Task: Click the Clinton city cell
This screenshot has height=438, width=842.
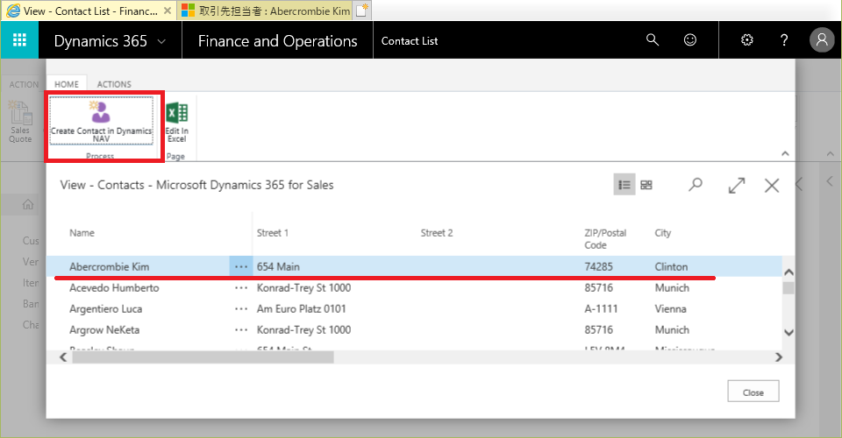Action: pos(671,266)
